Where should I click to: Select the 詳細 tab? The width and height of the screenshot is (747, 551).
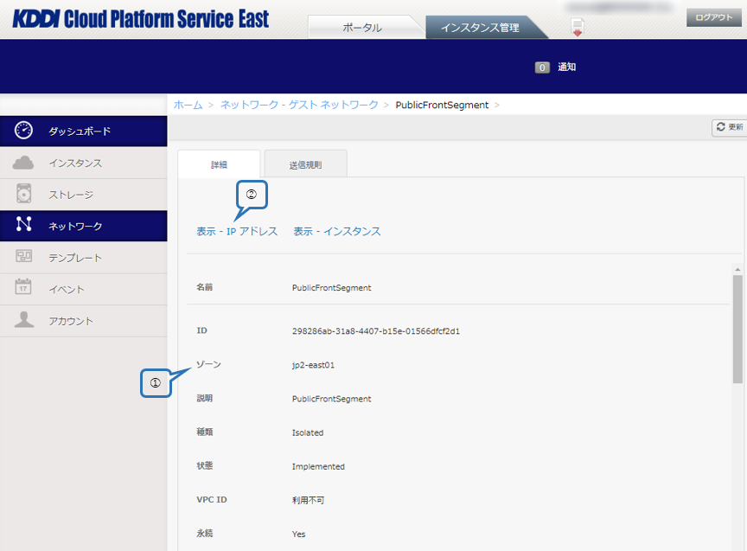[219, 164]
